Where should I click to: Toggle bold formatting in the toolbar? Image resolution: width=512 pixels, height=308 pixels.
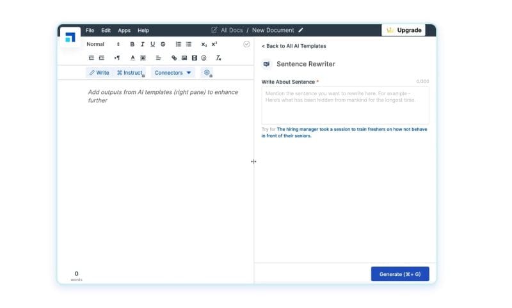click(132, 44)
